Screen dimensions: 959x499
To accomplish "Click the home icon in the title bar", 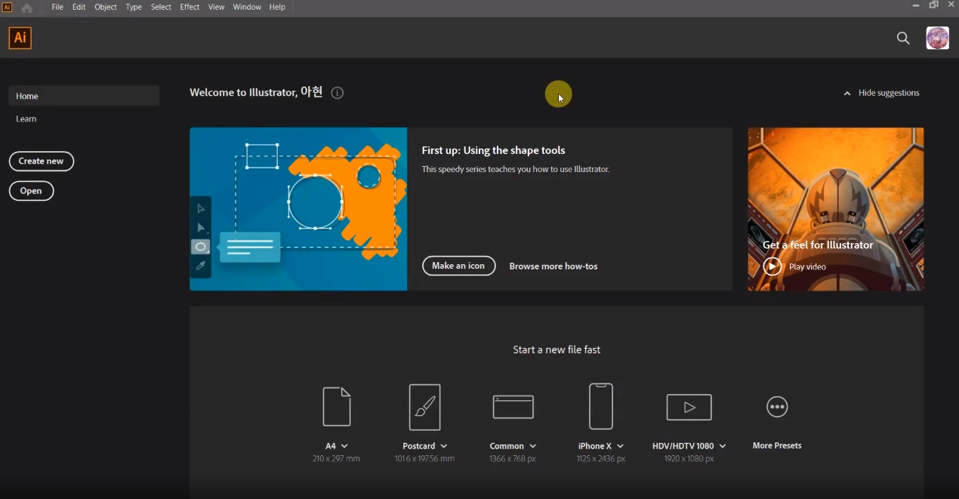I will pyautogui.click(x=27, y=8).
